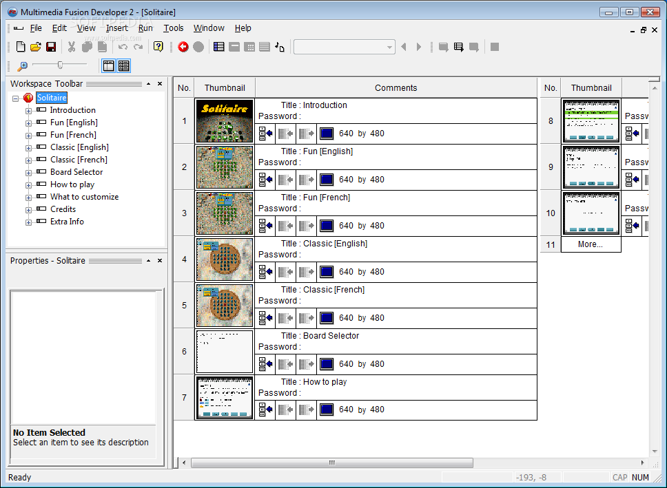Open the Frame editor icon
Viewport: 667px width, 488px height.
pos(234,47)
